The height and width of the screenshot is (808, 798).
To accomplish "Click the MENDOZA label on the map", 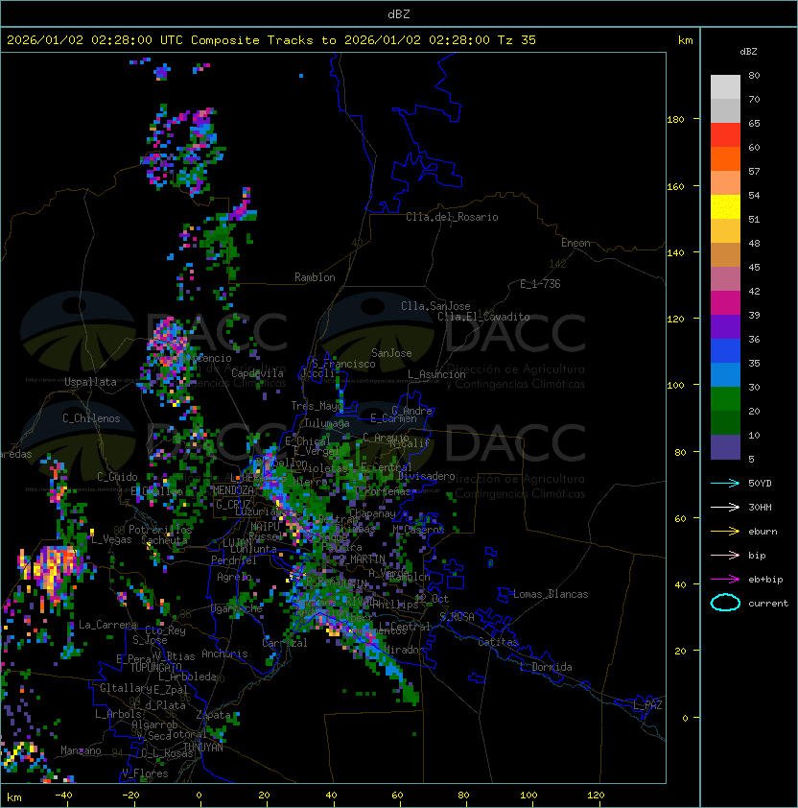I will 233,489.
